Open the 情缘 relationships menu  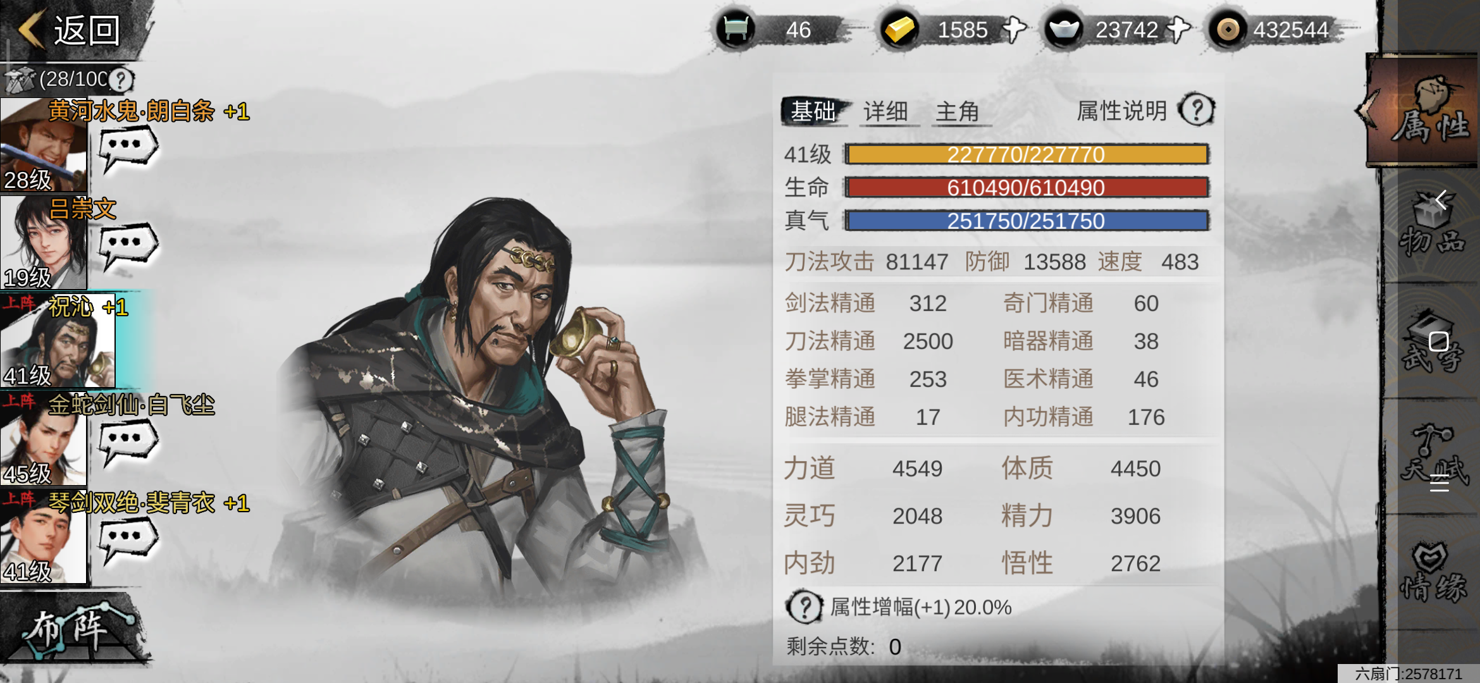(1432, 572)
